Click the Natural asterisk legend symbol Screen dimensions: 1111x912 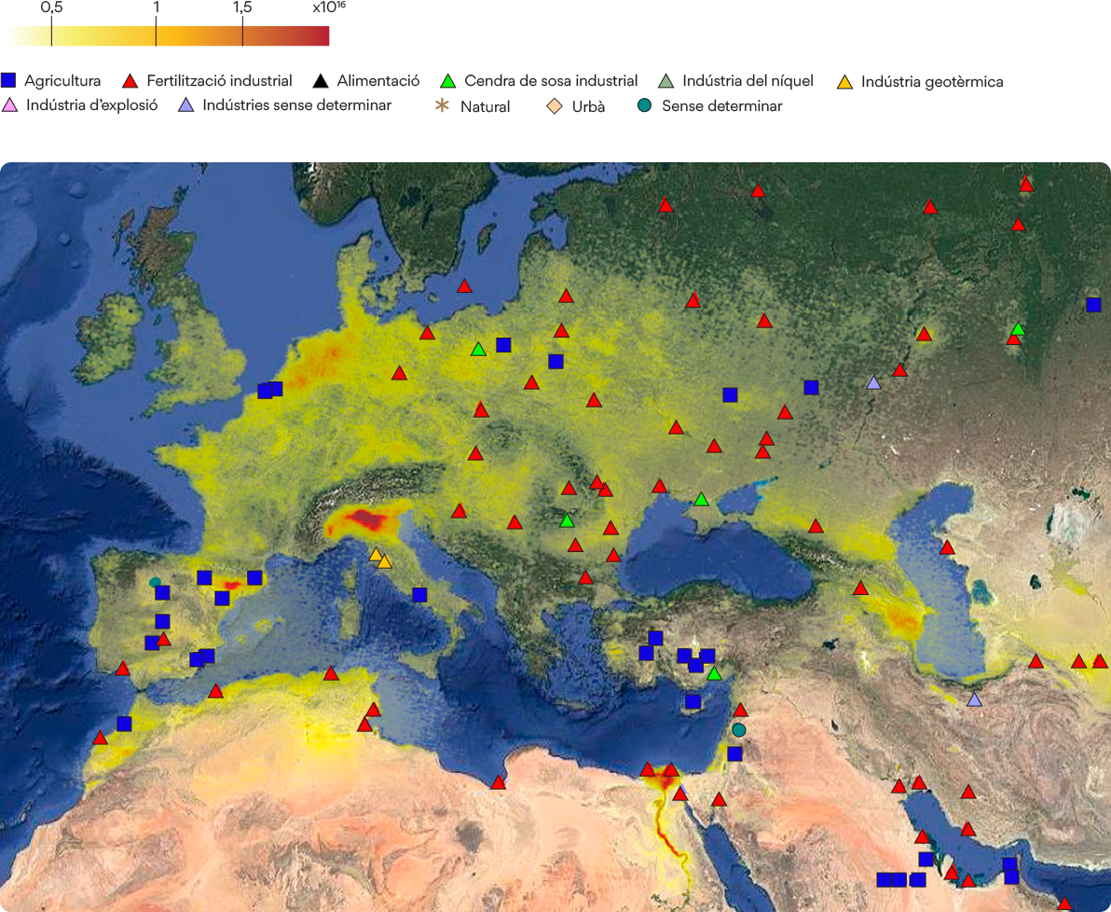click(442, 105)
